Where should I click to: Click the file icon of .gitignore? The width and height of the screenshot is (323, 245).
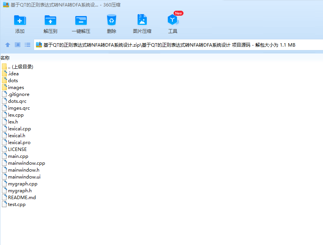(4, 94)
